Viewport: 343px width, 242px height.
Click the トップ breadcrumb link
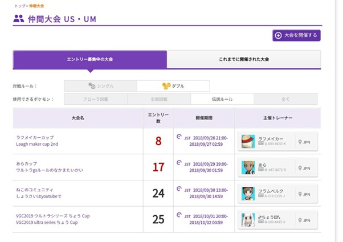[20, 6]
